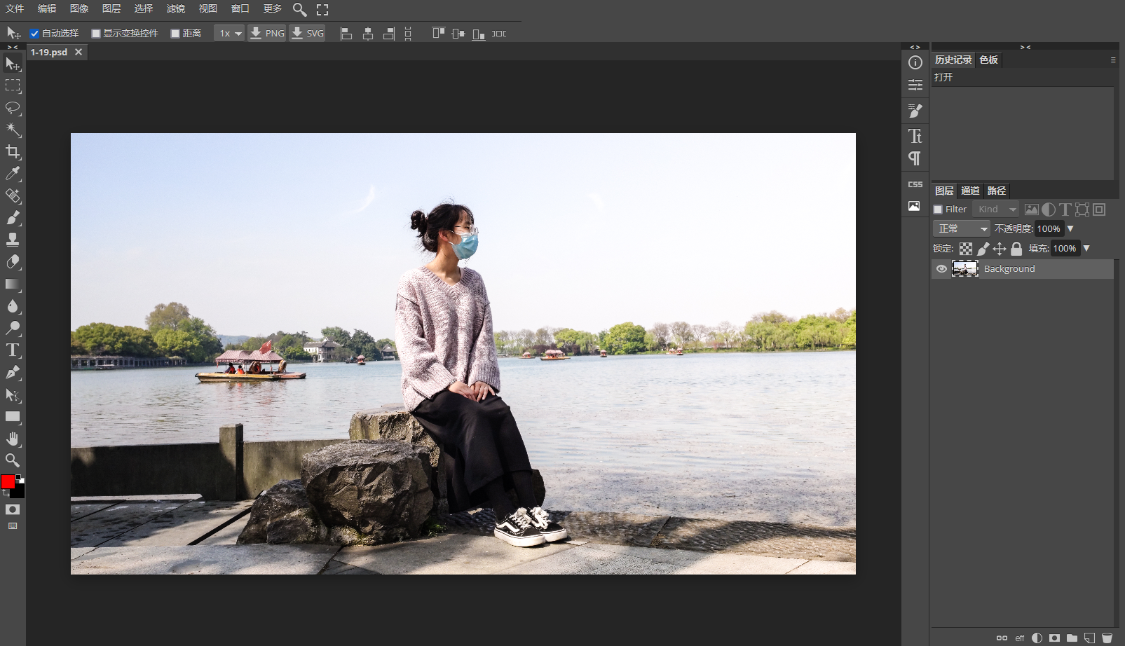The width and height of the screenshot is (1125, 646).
Task: Switch to the 色板 tab
Action: point(989,60)
